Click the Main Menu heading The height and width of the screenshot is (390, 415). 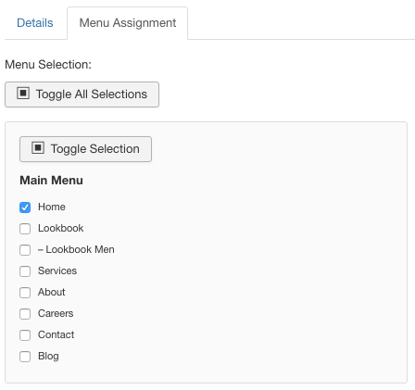51,181
